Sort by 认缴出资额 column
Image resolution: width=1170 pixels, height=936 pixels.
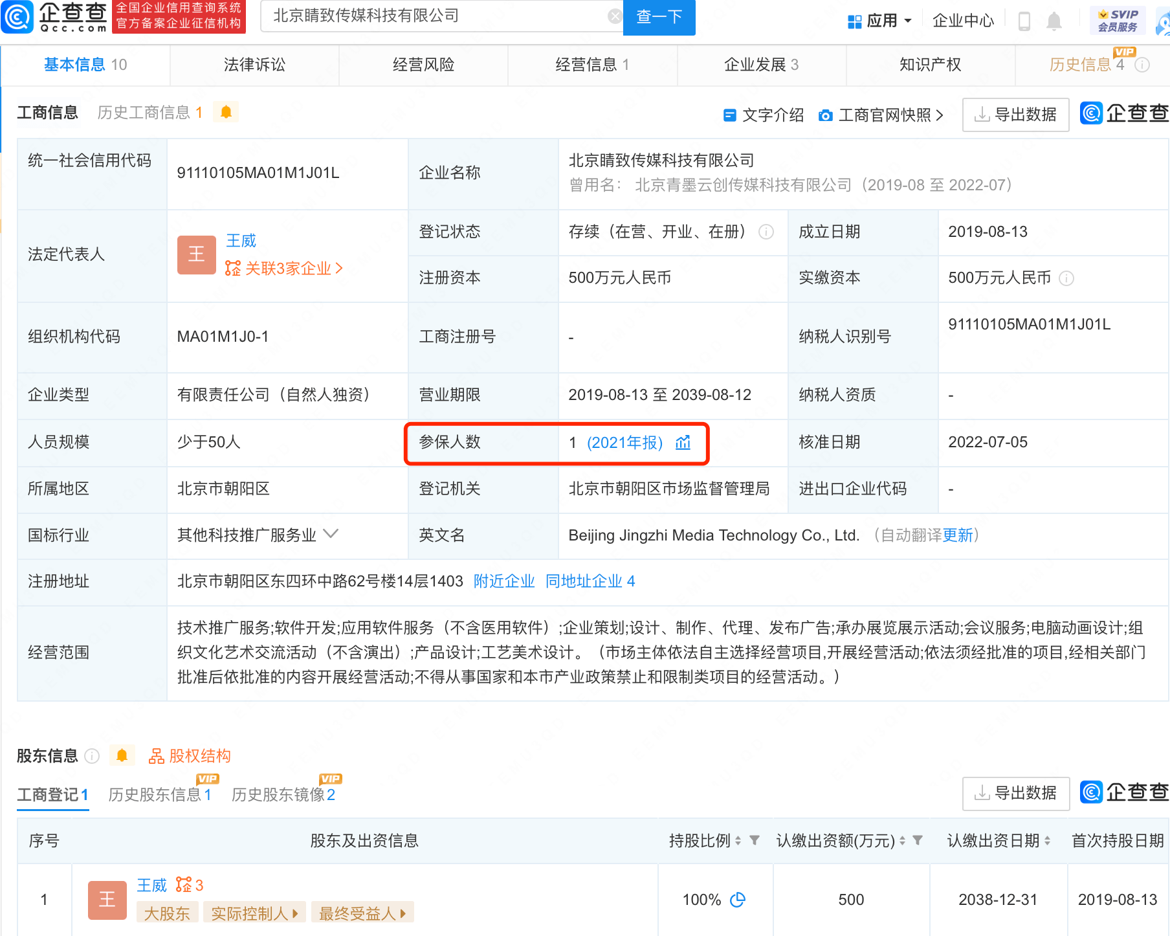tap(903, 841)
